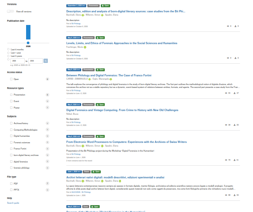Click the Poster type badge
253x212 pixels.
[x=87, y=172]
